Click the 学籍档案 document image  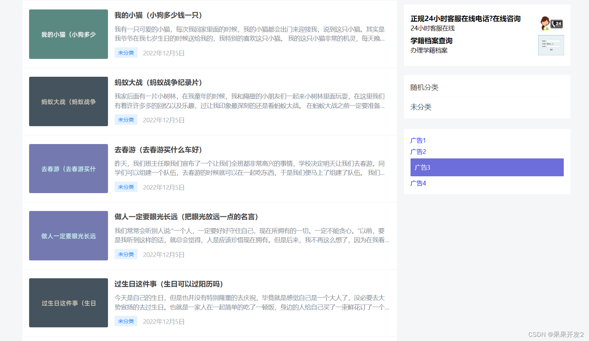tap(551, 45)
